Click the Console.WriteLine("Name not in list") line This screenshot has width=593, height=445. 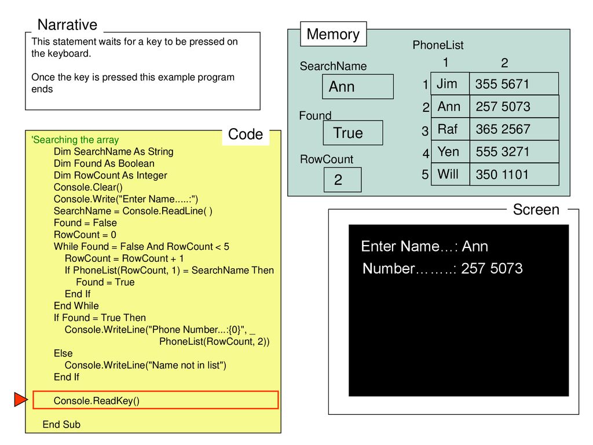[145, 365]
